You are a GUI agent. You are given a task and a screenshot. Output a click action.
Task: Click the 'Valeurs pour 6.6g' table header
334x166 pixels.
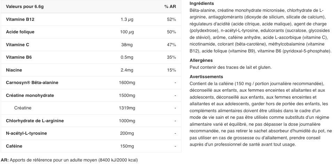click(x=25, y=7)
